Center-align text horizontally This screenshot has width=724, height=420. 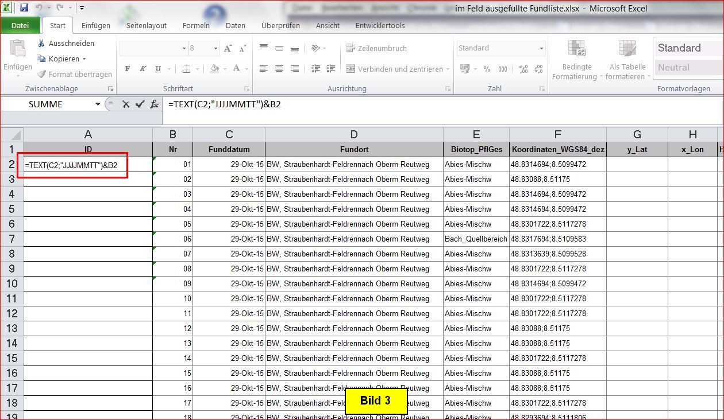click(x=279, y=69)
